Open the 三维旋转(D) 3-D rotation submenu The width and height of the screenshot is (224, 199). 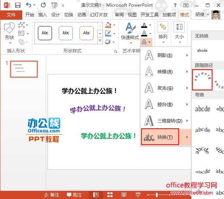pyautogui.click(x=166, y=121)
